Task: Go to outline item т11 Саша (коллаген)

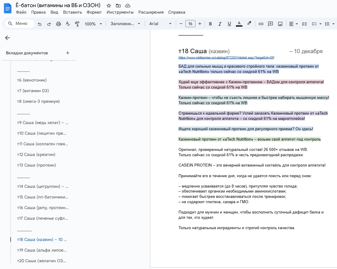Action: [x=43, y=144]
